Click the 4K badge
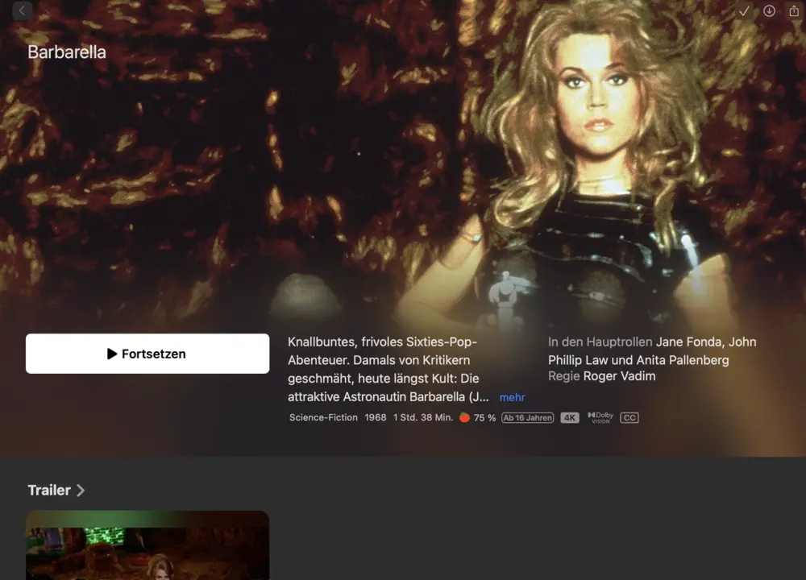Image resolution: width=806 pixels, height=580 pixels. point(570,417)
